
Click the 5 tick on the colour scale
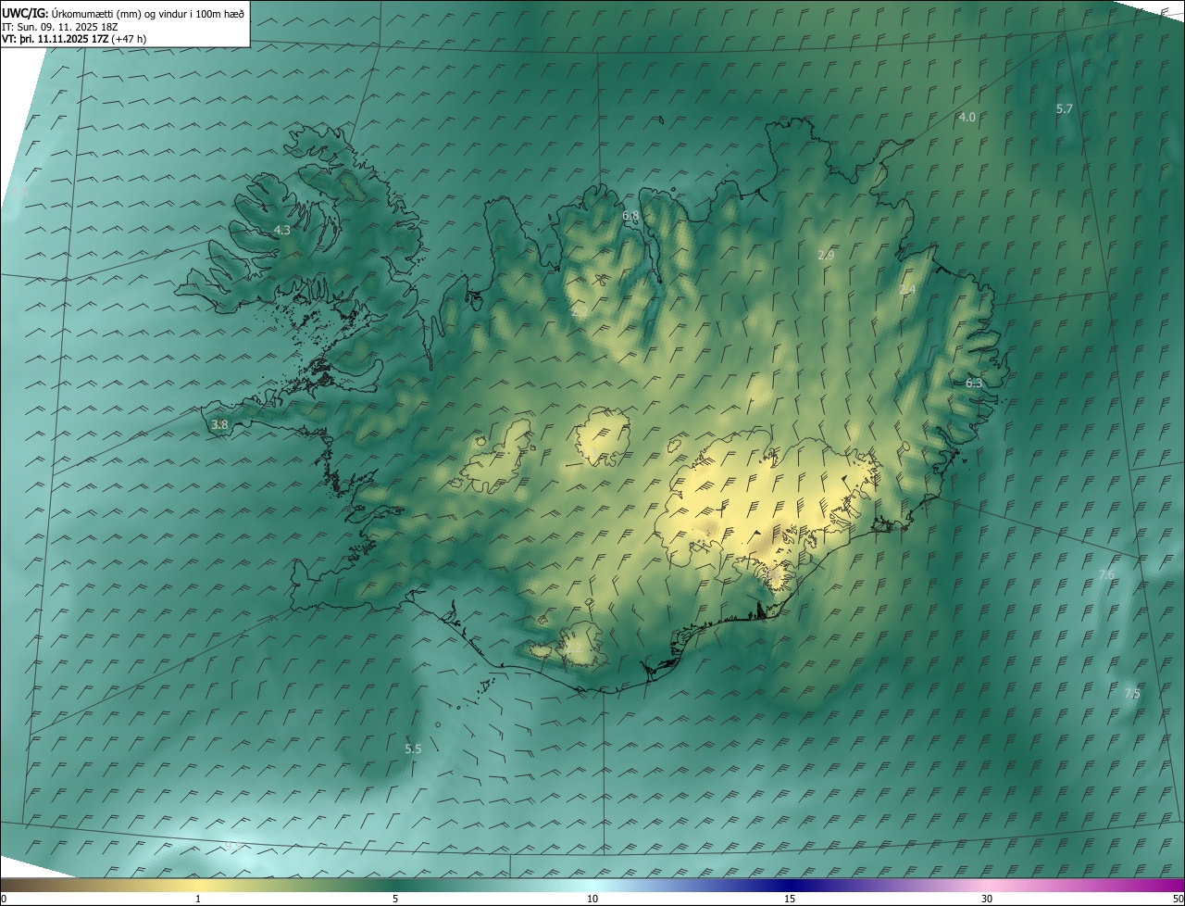tap(395, 899)
